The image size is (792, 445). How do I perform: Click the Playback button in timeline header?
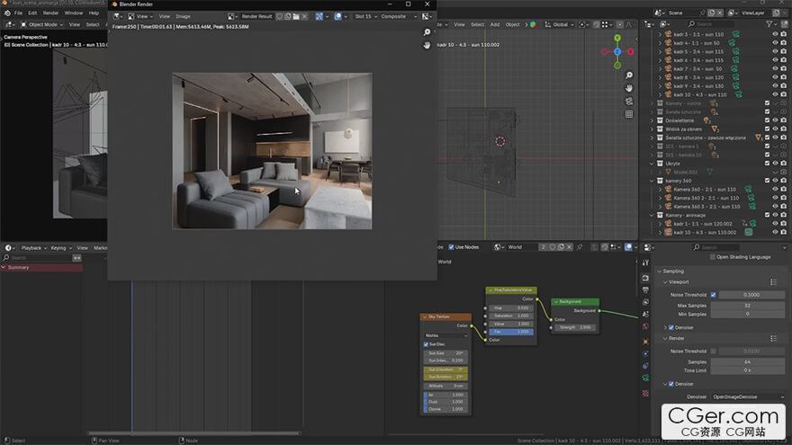pyautogui.click(x=33, y=247)
